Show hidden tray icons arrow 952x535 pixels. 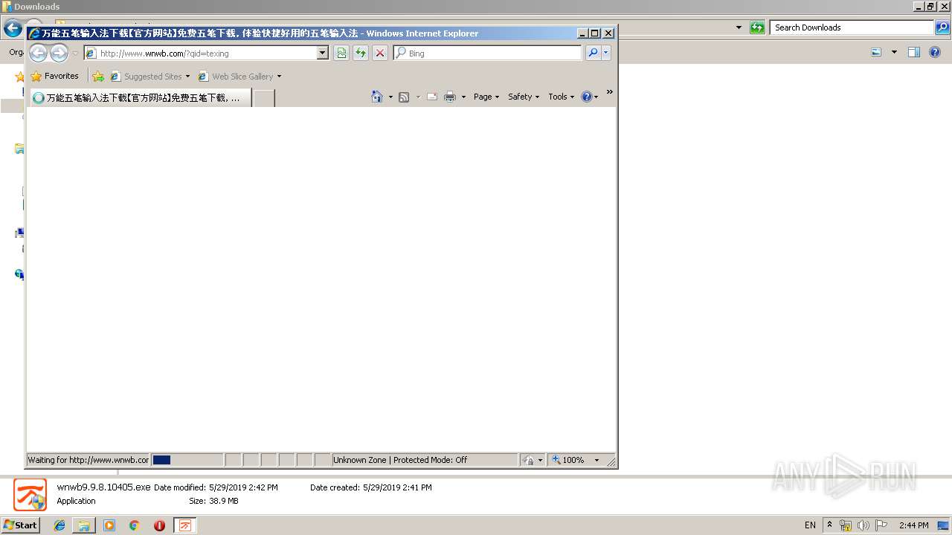[830, 525]
